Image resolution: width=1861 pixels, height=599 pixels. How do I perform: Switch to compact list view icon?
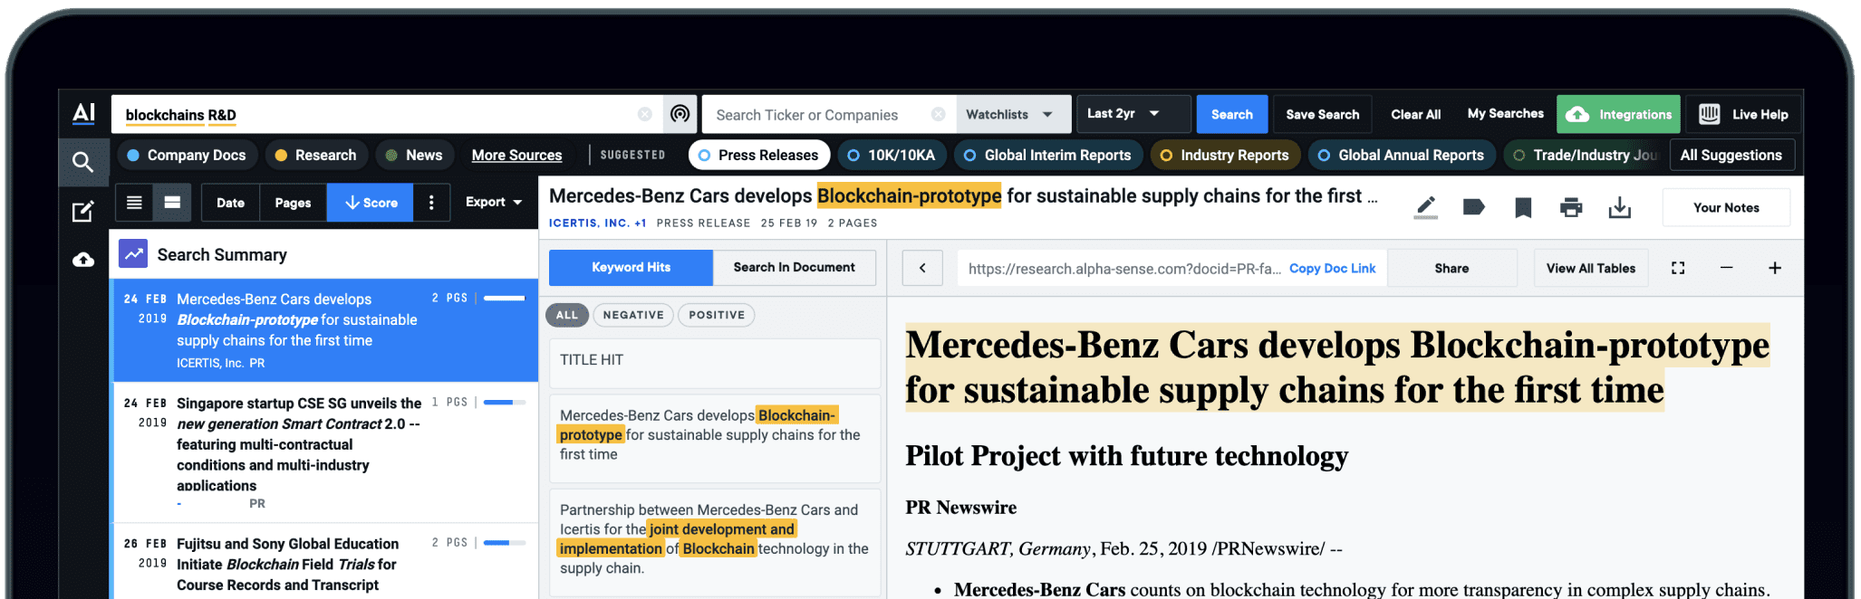point(134,202)
